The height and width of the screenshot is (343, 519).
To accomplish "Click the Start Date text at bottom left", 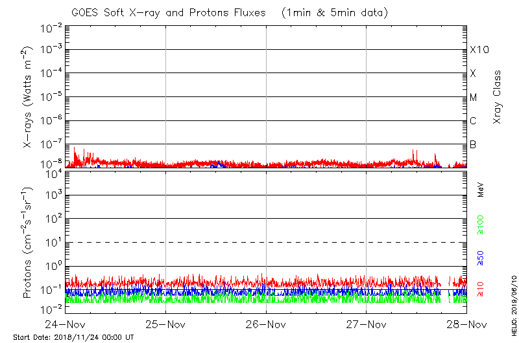I will (x=73, y=337).
